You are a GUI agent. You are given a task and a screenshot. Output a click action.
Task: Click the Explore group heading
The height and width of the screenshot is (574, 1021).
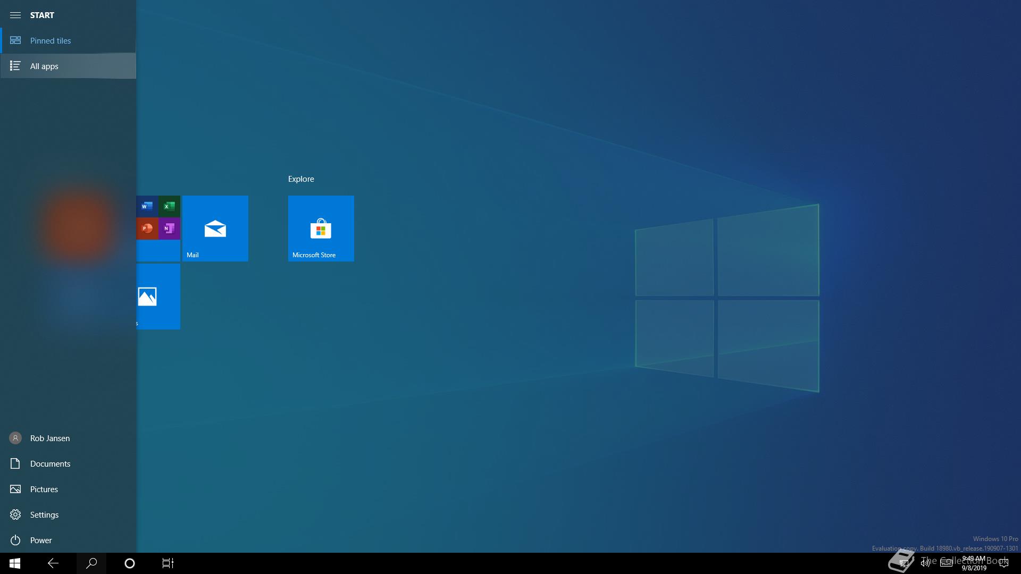301,179
